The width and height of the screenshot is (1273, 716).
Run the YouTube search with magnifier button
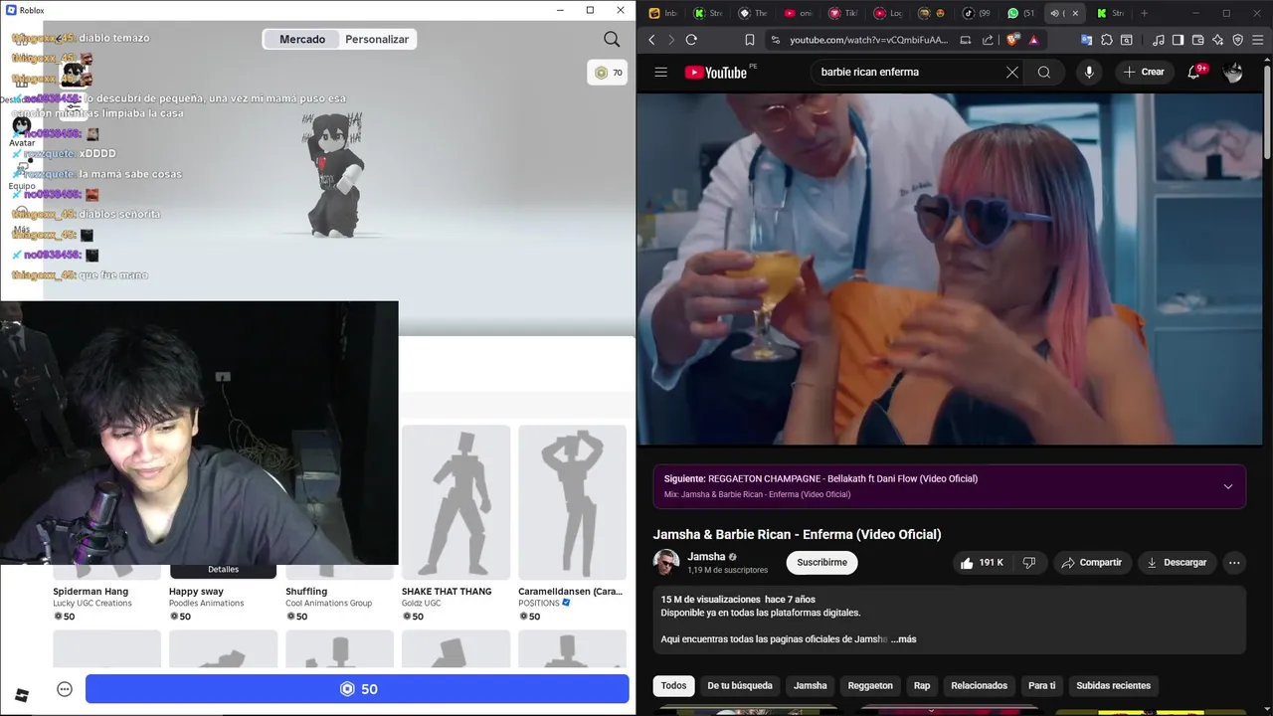(x=1043, y=72)
